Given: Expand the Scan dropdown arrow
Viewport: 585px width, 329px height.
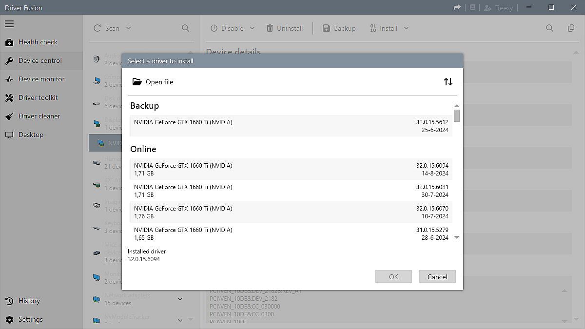Looking at the screenshot, I should click(129, 28).
